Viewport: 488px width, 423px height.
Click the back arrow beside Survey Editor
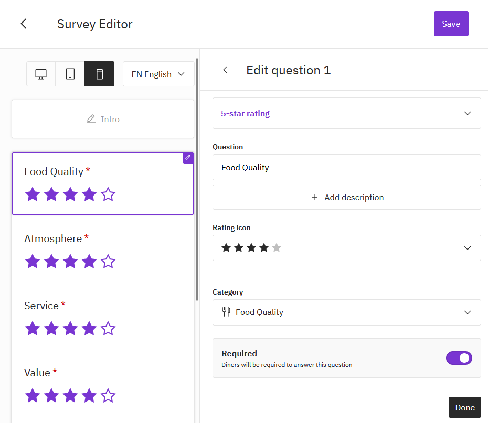click(24, 24)
